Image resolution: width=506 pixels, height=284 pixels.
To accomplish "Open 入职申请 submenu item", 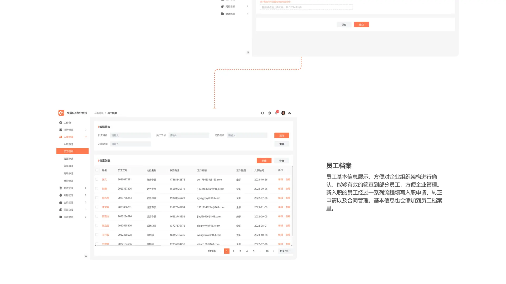I will [x=68, y=144].
